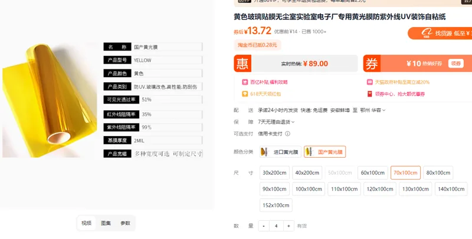Image resolution: width=472 pixels, height=239 pixels.
Task: Select the 152x100cm size option
Action: pos(276,205)
